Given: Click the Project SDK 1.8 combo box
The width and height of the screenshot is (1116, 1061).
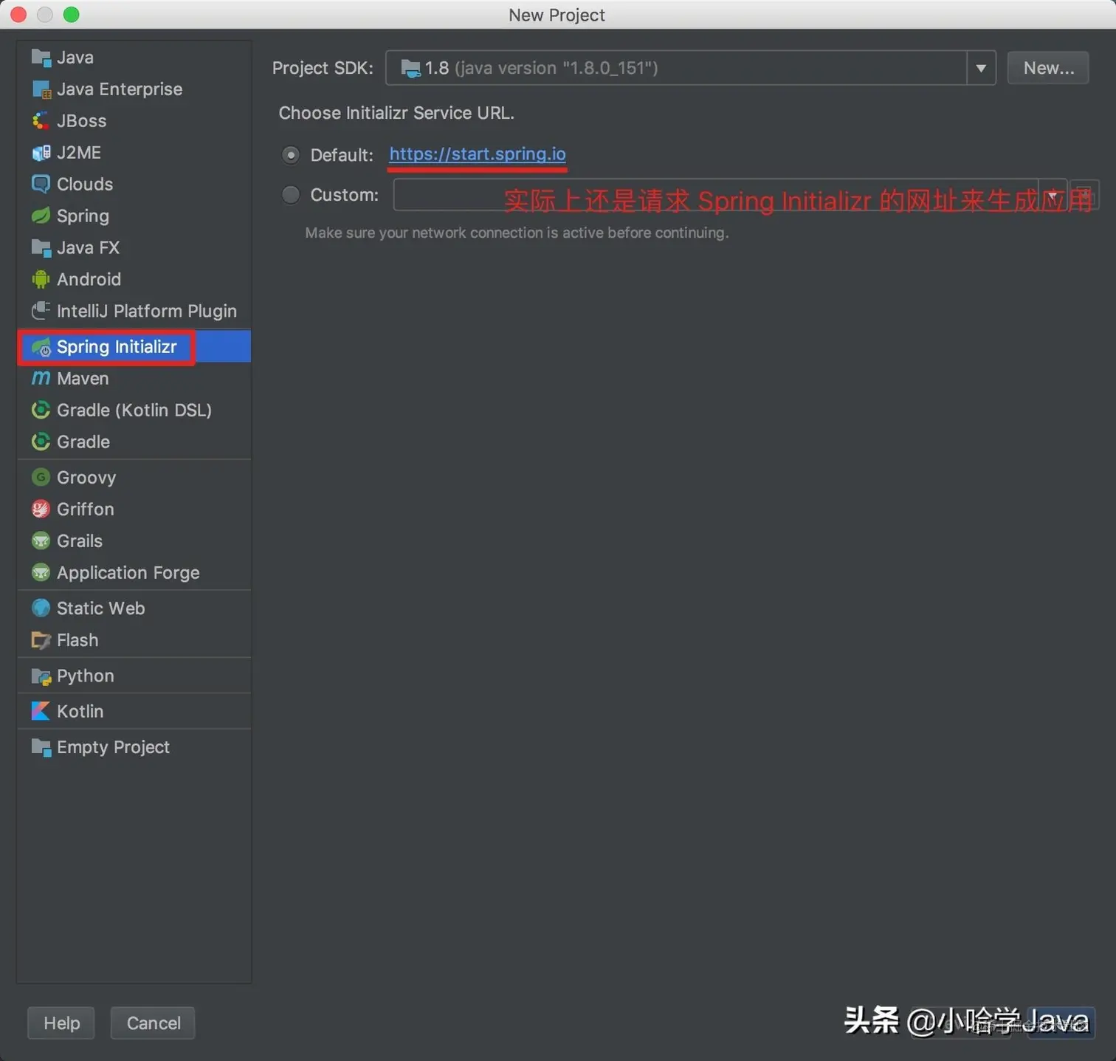Looking at the screenshot, I should tap(690, 68).
